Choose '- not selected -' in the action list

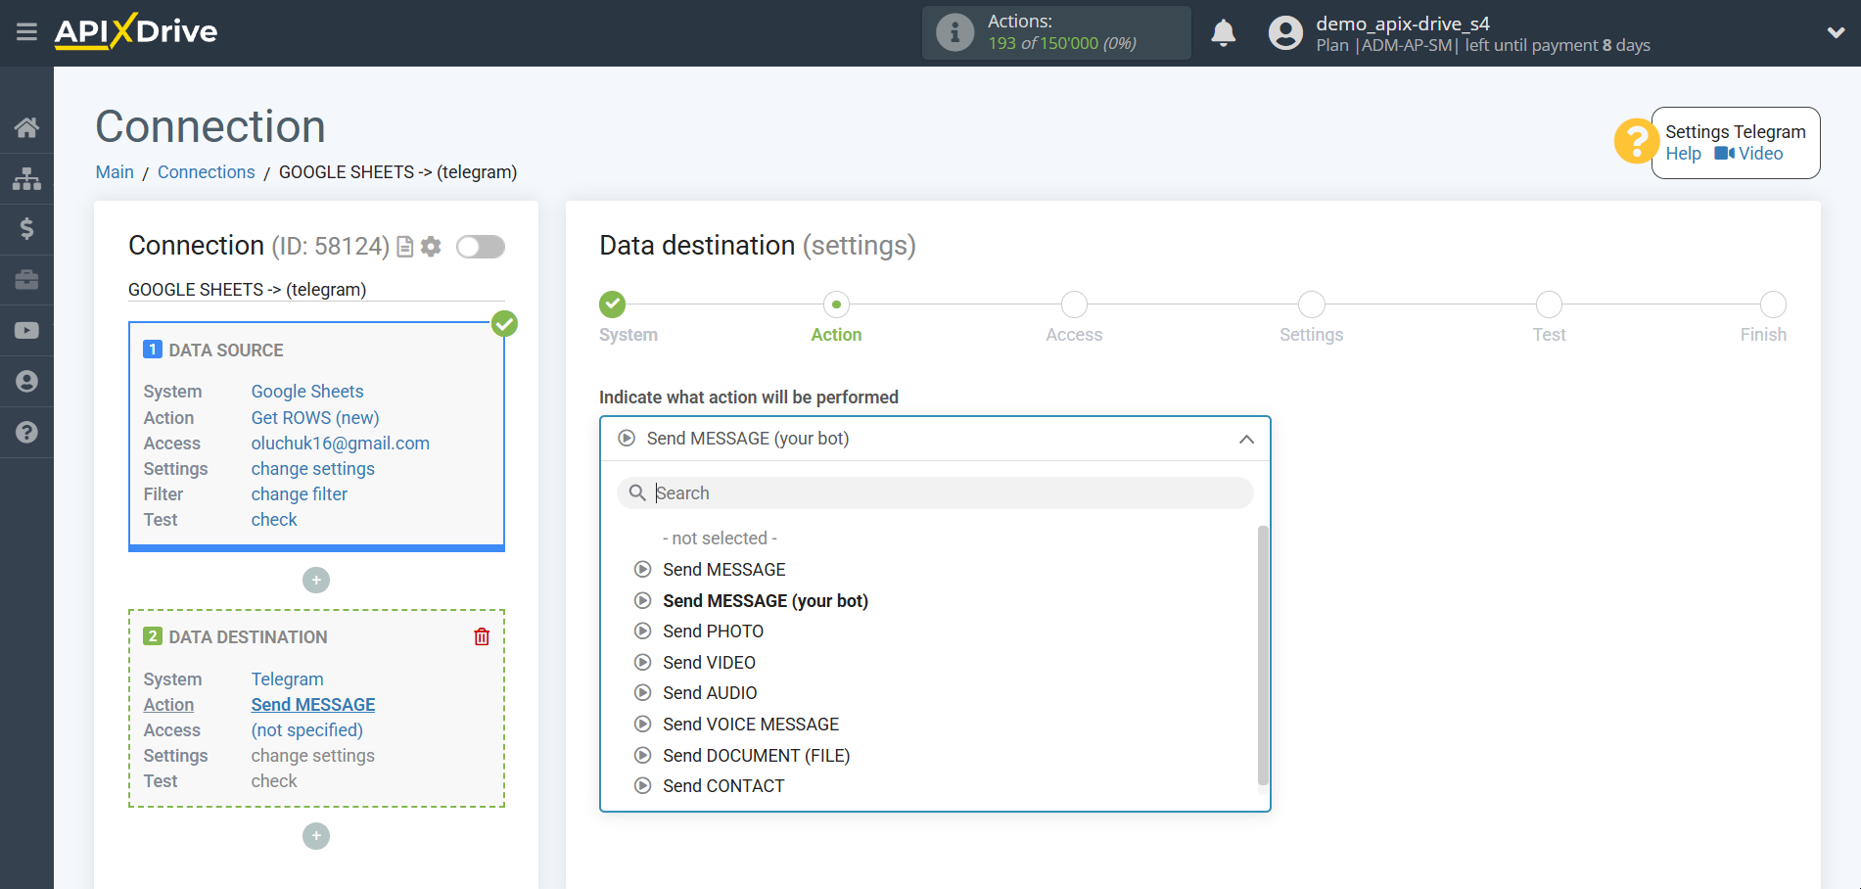tap(720, 538)
